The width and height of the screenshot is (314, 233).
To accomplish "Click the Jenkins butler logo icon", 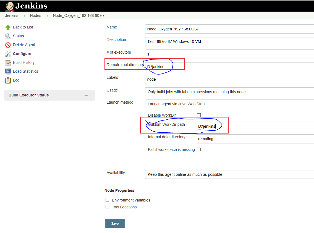I will click(x=9, y=6).
